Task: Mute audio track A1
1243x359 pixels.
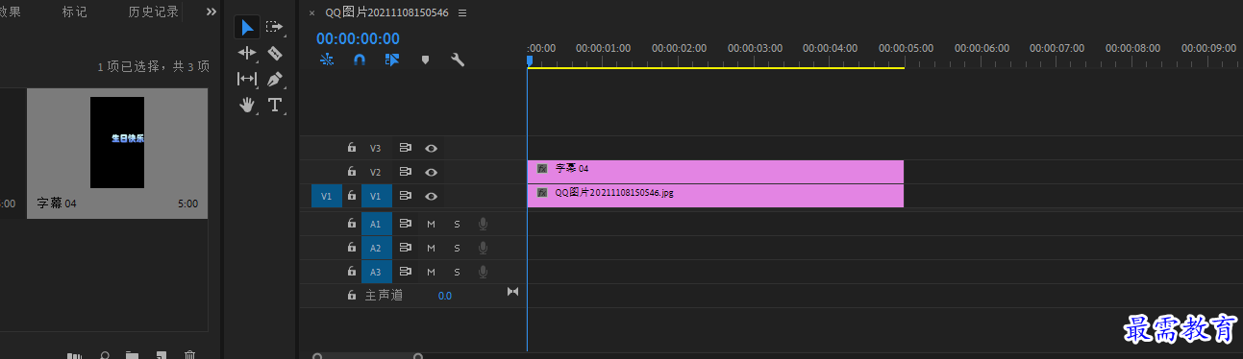Action: [432, 224]
